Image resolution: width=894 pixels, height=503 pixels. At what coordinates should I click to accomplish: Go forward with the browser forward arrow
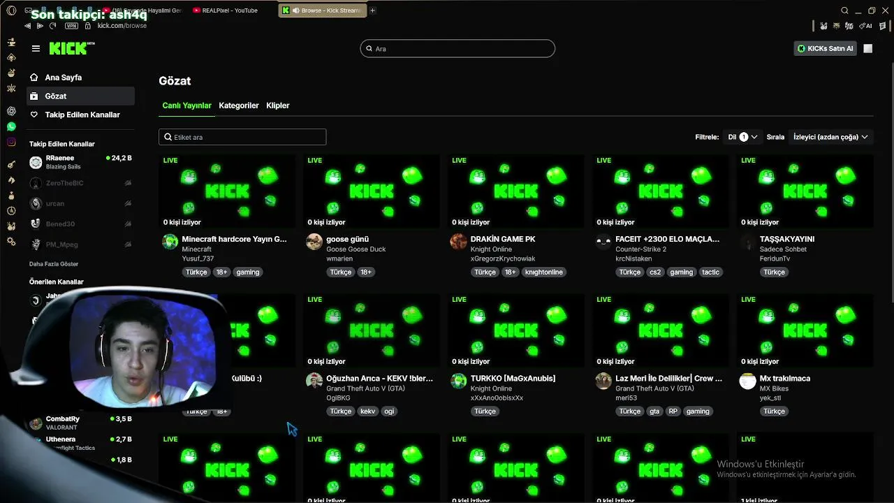[x=40, y=26]
